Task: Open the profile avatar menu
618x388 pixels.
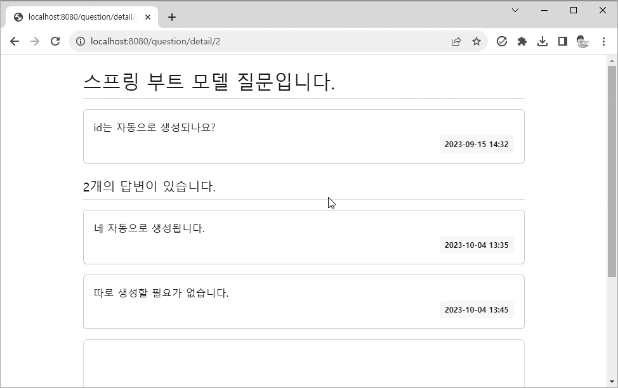Action: pos(583,41)
